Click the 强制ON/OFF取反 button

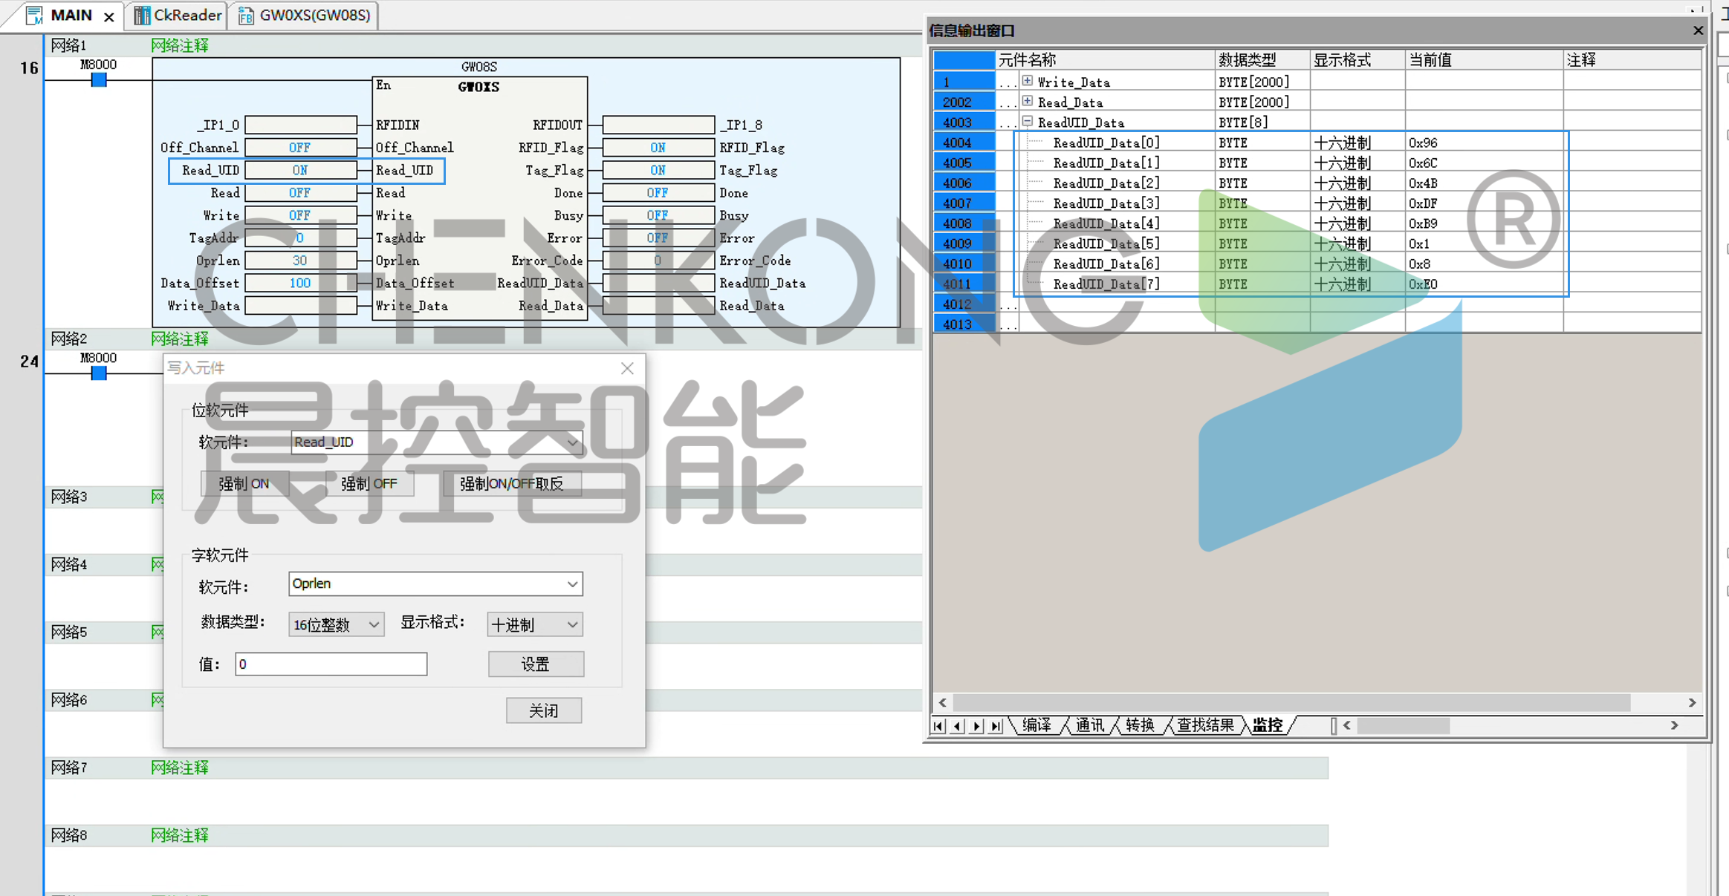click(511, 484)
